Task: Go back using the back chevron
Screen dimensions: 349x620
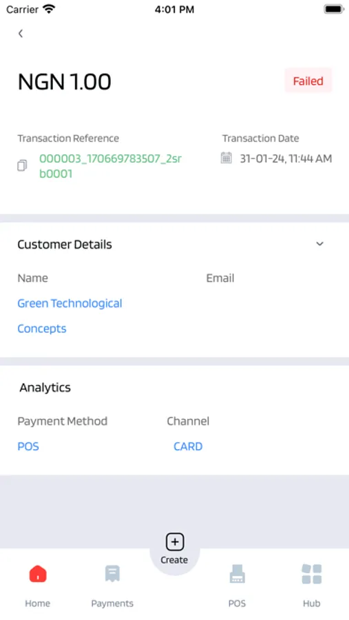Action: point(21,34)
